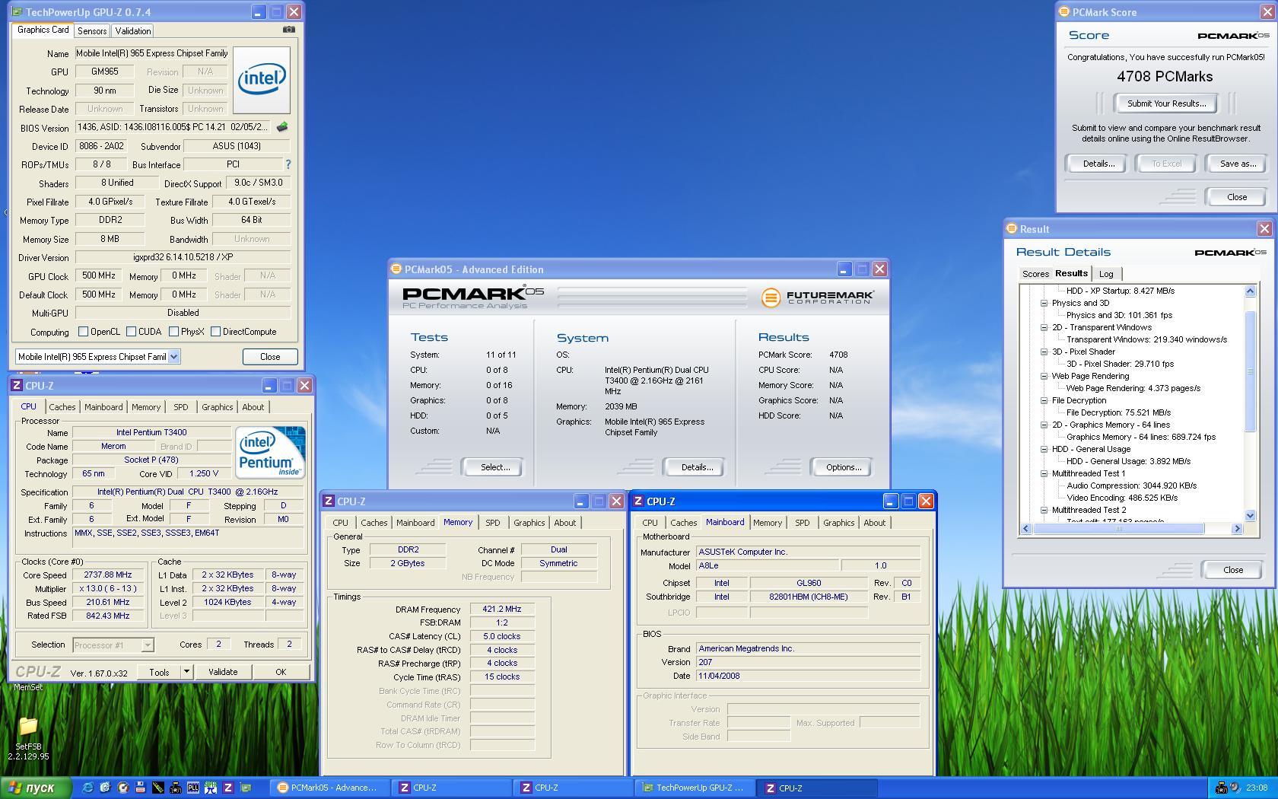Switch to TechPowerUp GPU-Z taskbar button
The width and height of the screenshot is (1278, 799).
(695, 788)
